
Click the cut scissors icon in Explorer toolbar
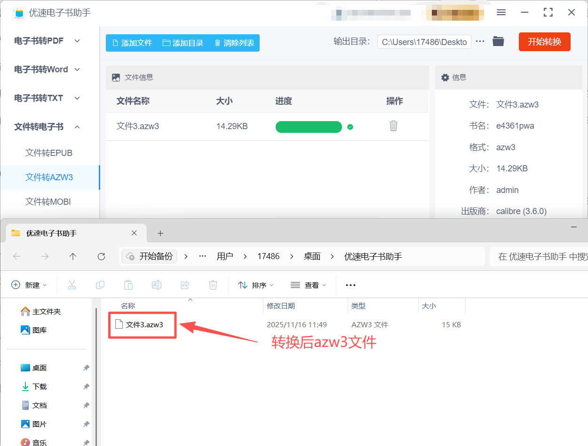click(72, 285)
